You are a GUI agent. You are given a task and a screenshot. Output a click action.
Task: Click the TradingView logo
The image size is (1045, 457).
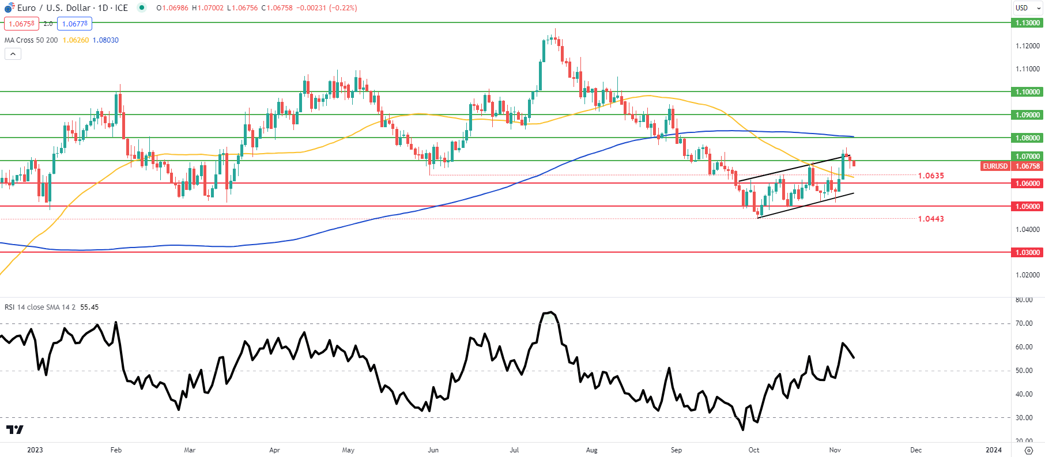[x=15, y=429]
